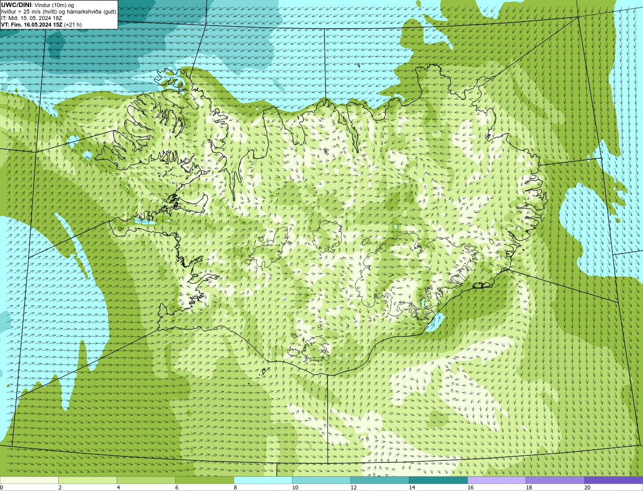This screenshot has height=491, width=643.
Task: Click the 0–2 m/s pale legend swatch
Action: click(29, 480)
